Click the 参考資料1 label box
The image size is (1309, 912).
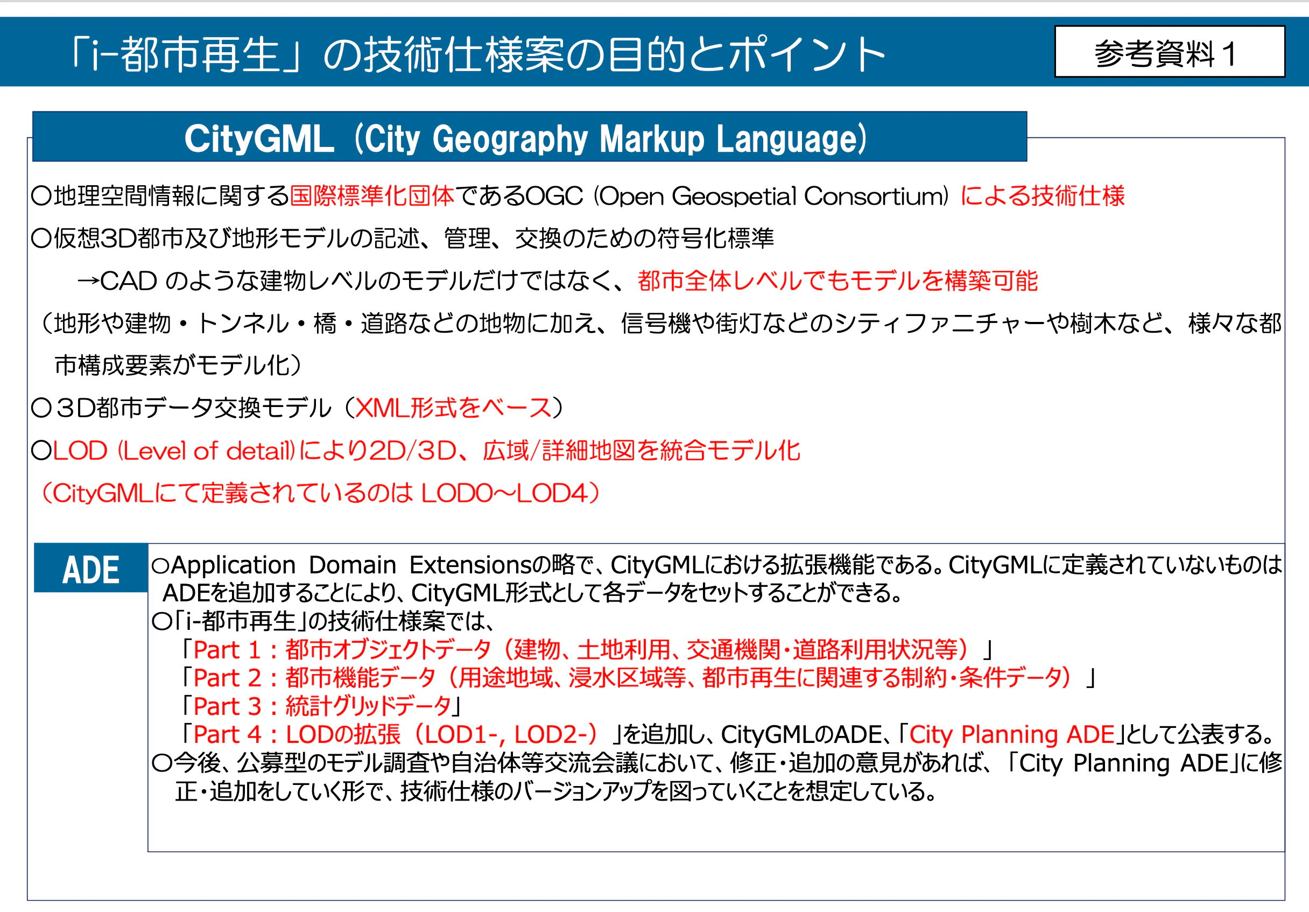click(1169, 51)
